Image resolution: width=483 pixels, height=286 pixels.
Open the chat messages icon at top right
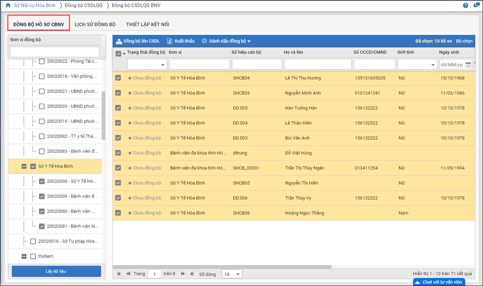click(x=476, y=6)
